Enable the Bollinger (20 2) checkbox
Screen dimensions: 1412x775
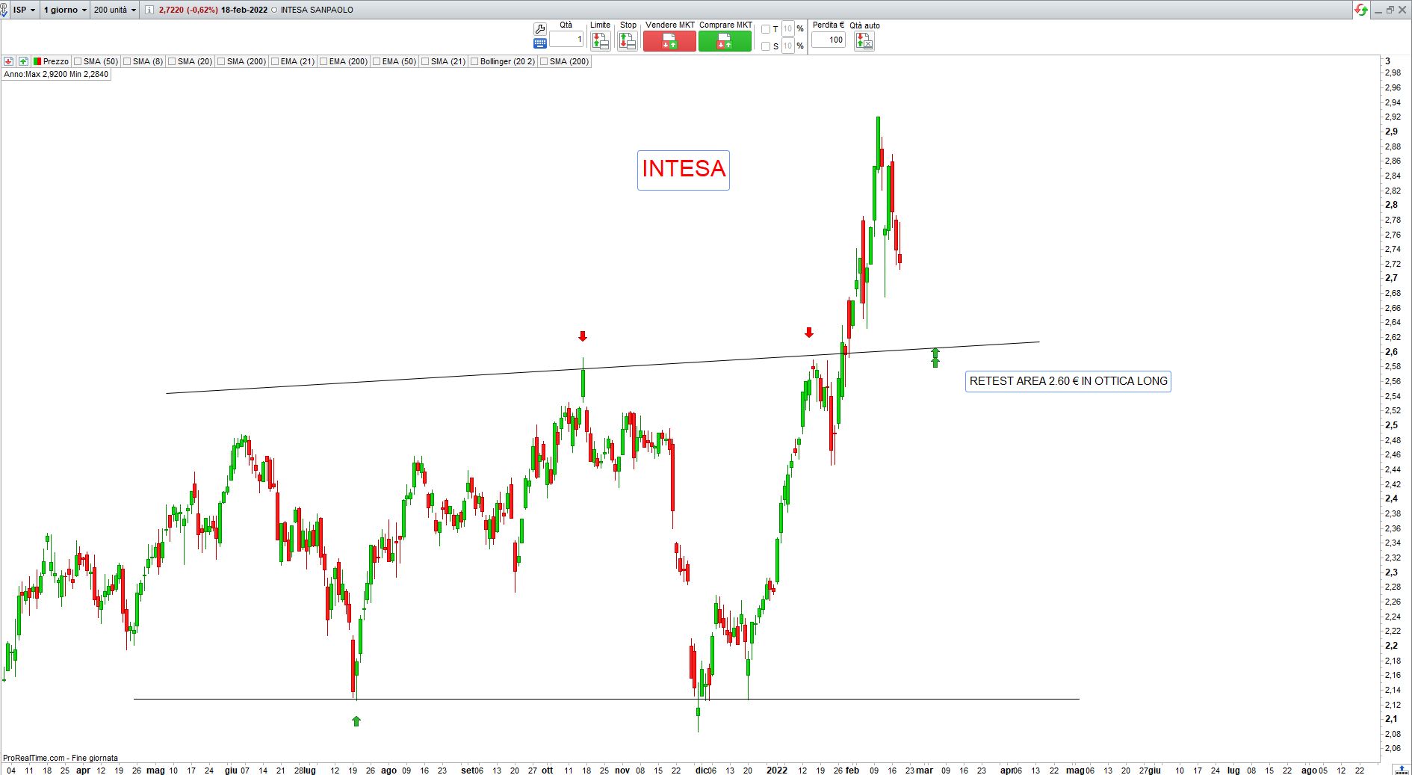coord(474,61)
